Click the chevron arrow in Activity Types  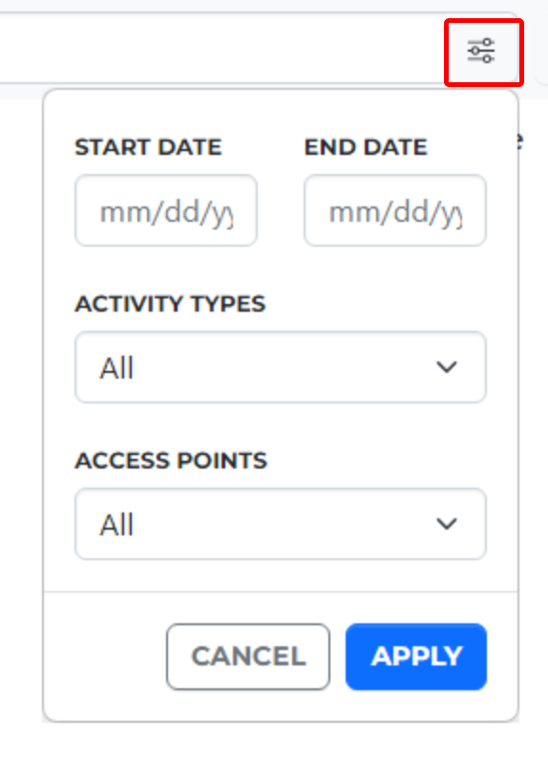(x=446, y=367)
